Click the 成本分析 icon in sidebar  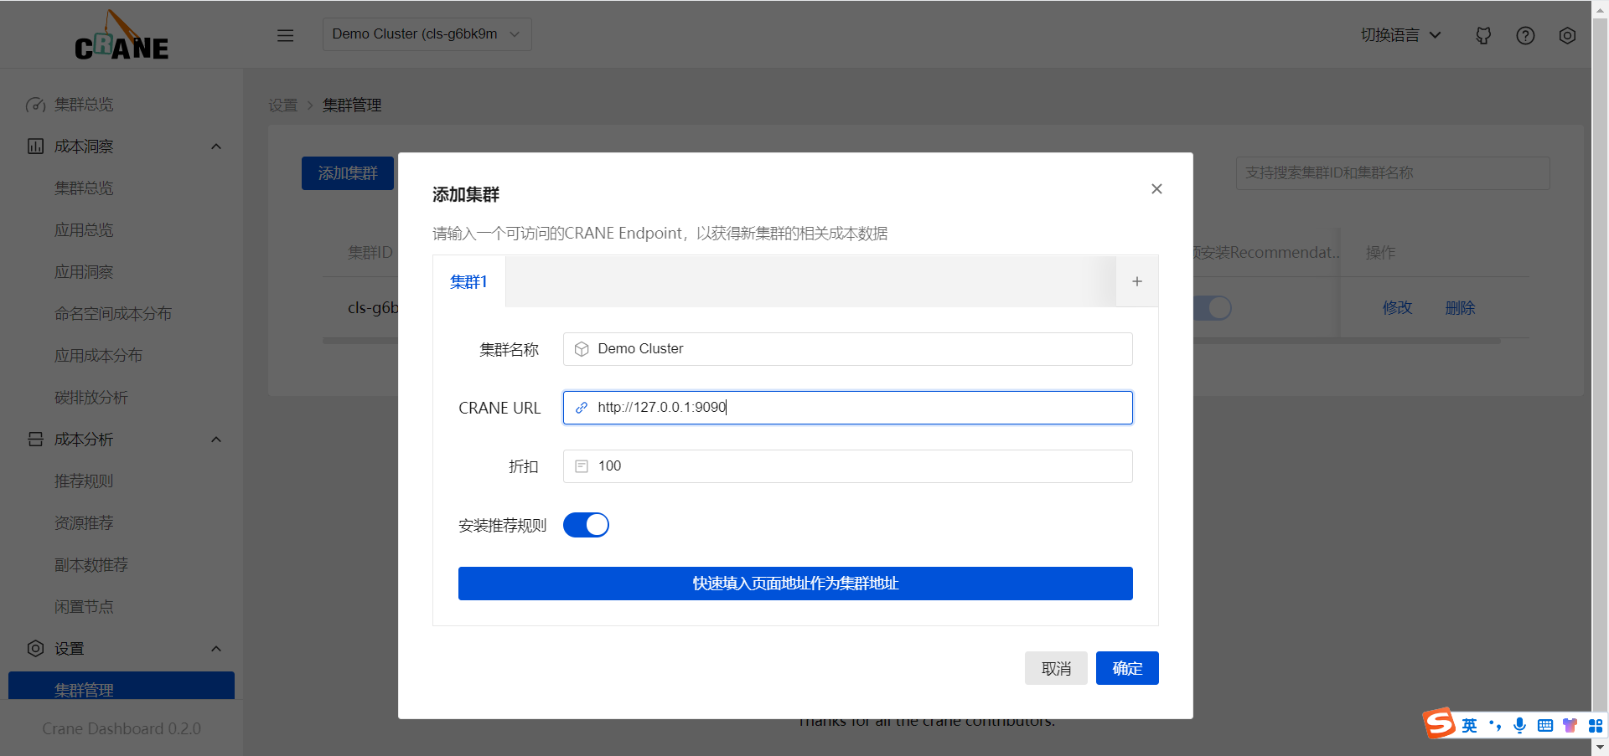pos(35,440)
